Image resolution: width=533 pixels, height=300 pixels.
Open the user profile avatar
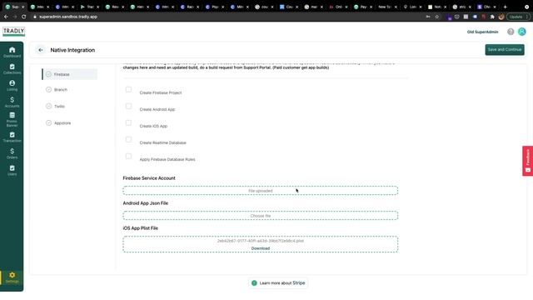522,32
